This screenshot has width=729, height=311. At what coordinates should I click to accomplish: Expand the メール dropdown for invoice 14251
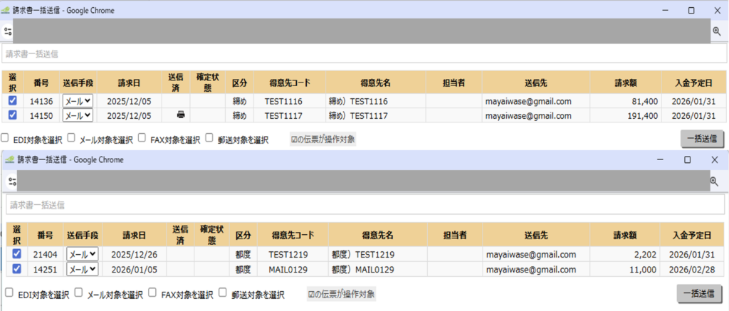(x=82, y=269)
